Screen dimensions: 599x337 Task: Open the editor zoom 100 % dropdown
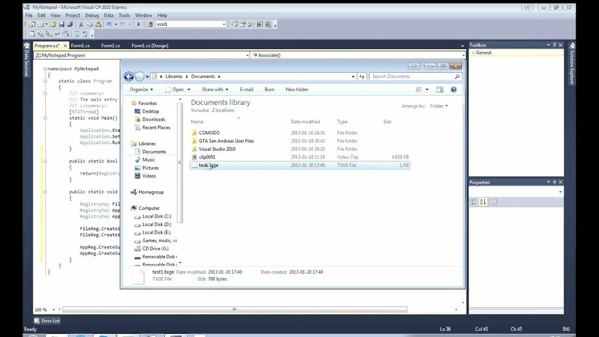tap(54, 310)
